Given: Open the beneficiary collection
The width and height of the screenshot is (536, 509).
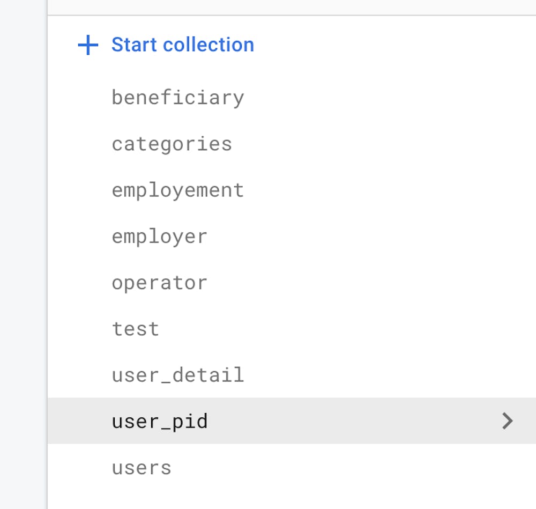Looking at the screenshot, I should point(177,98).
